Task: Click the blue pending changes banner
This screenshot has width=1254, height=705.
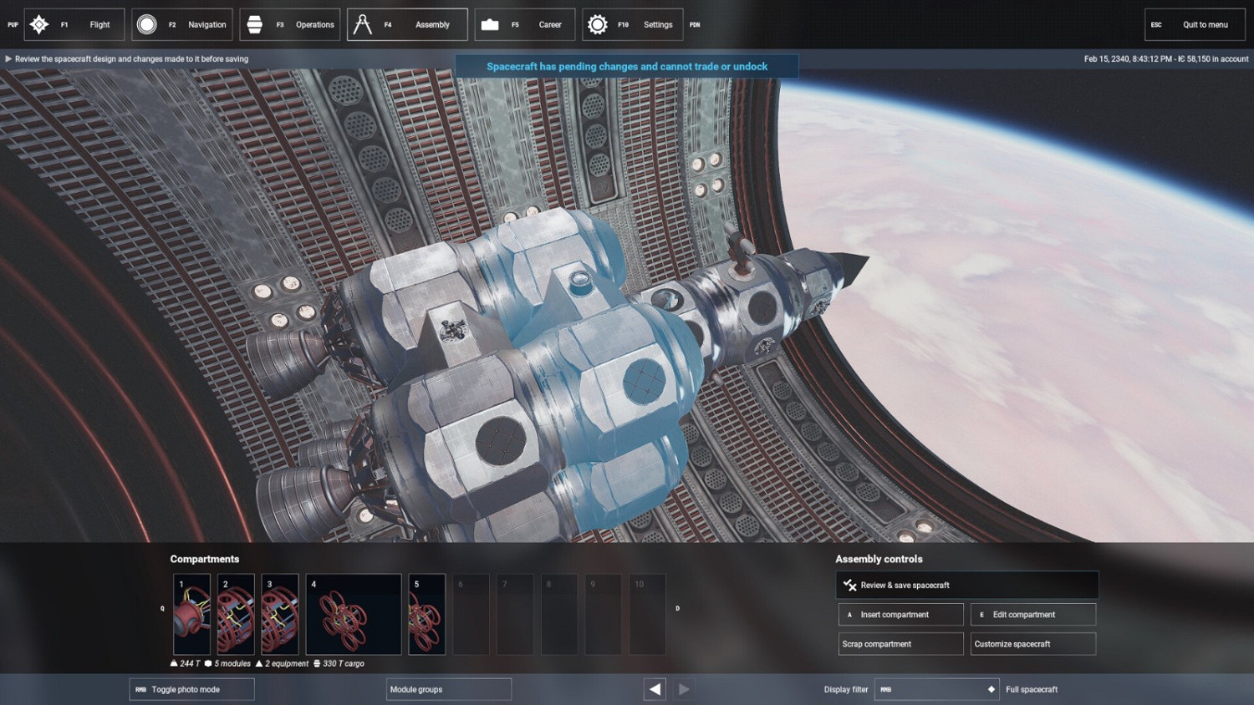Action: [x=627, y=66]
